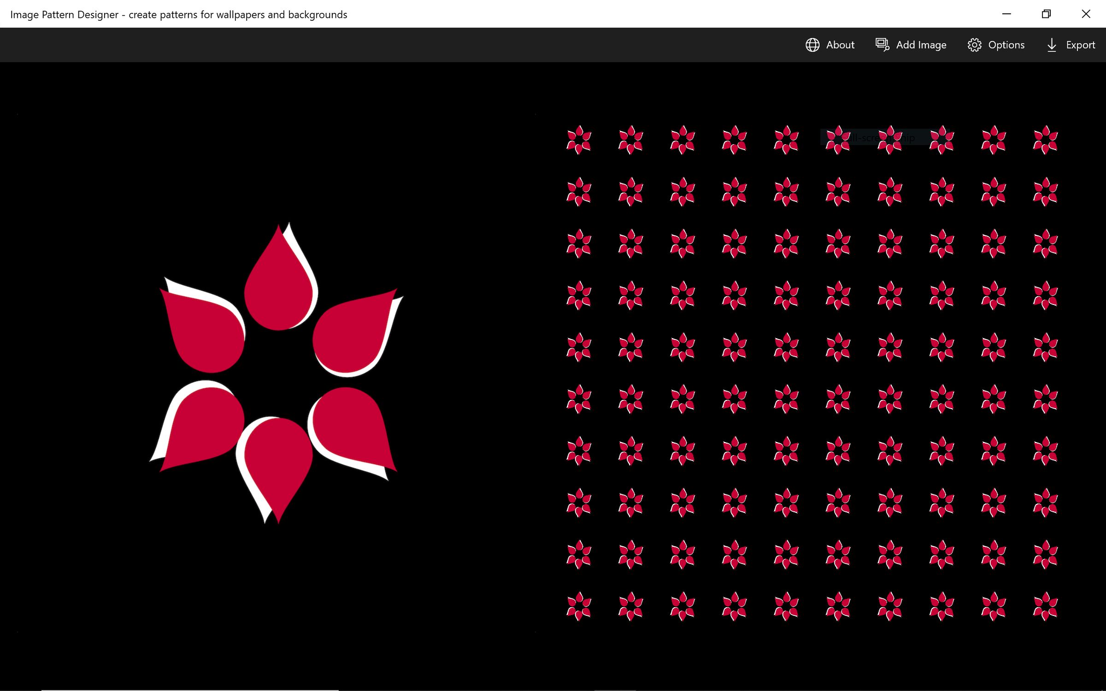Screen dimensions: 1106x691
Task: Click the About globe icon
Action: pos(812,45)
